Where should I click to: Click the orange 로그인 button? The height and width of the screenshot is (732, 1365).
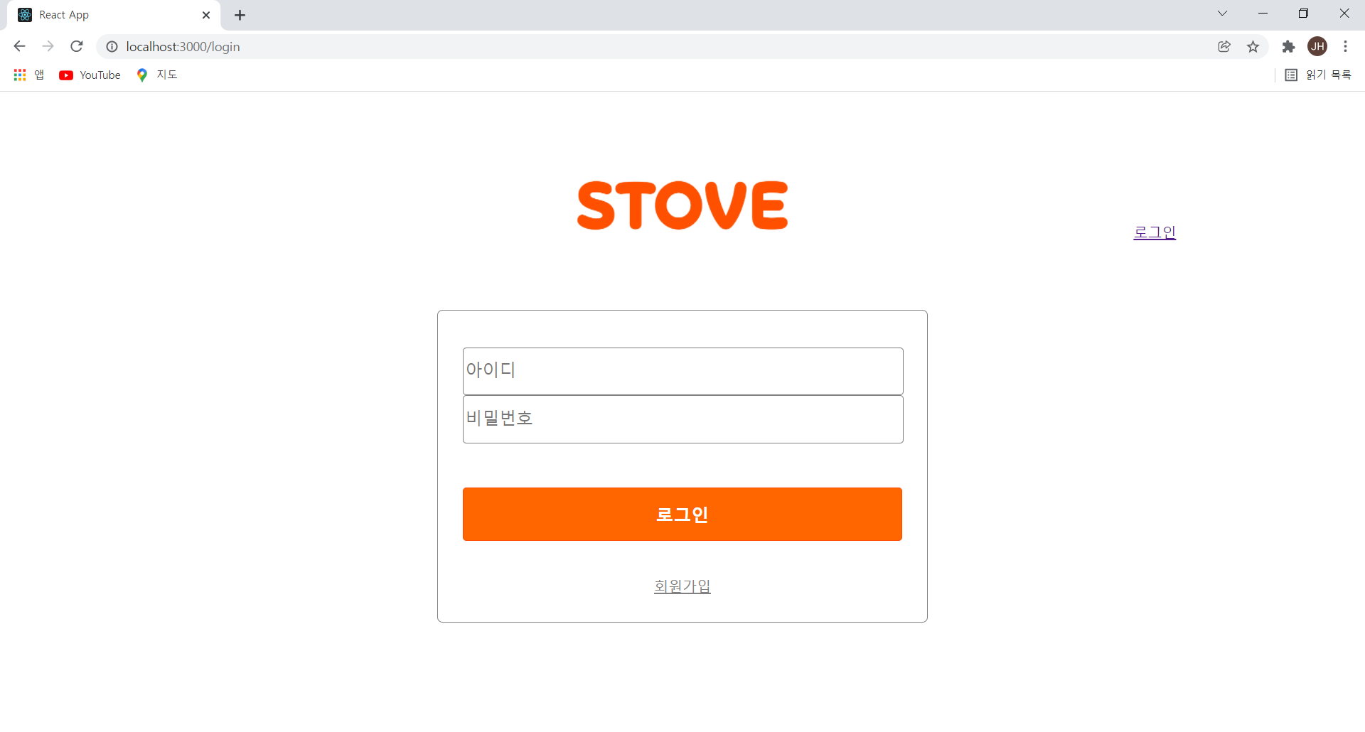[x=682, y=514]
